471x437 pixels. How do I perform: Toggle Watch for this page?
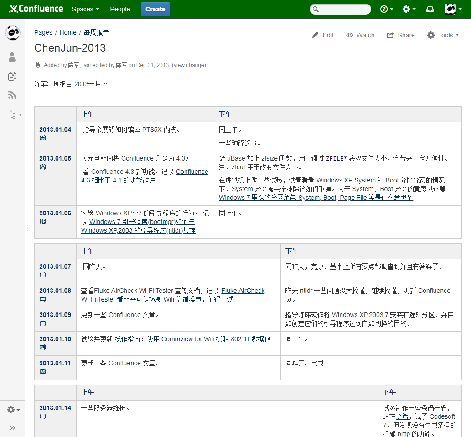(x=360, y=35)
